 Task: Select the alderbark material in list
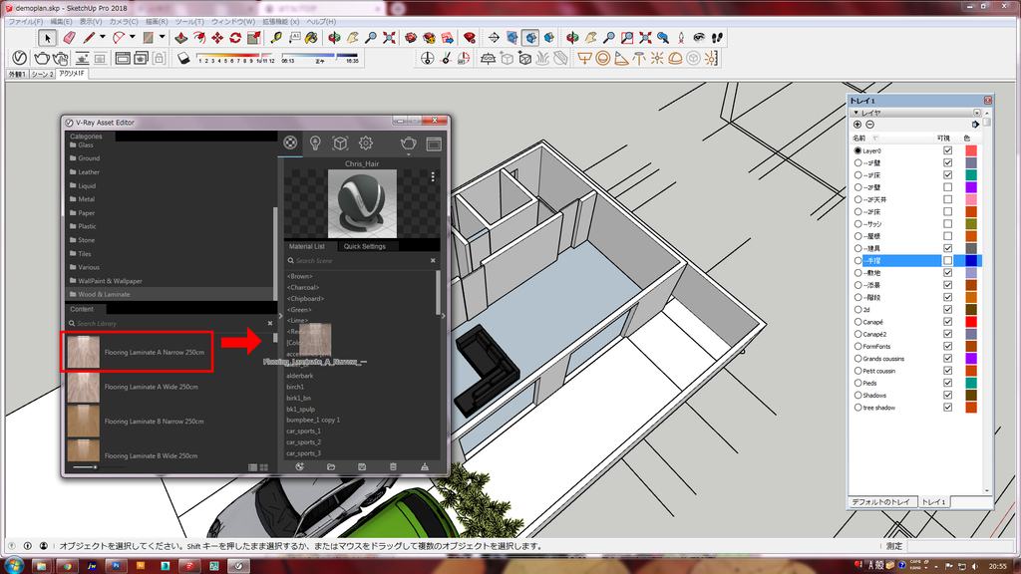(299, 376)
